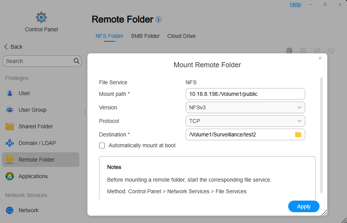347x223 pixels.
Task: Open Domain / LDAP in the sidebar
Action: click(37, 143)
